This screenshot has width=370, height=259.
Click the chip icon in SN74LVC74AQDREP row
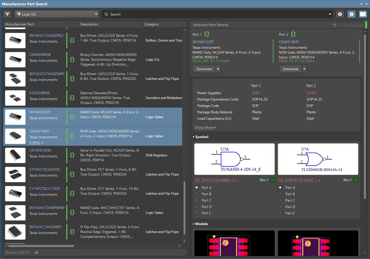tap(72, 232)
